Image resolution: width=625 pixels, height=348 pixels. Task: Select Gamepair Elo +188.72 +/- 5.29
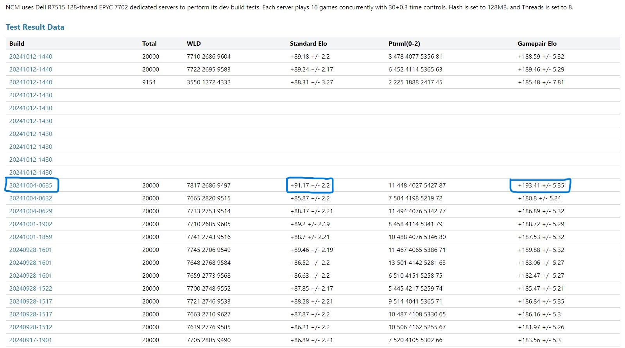[541, 224]
